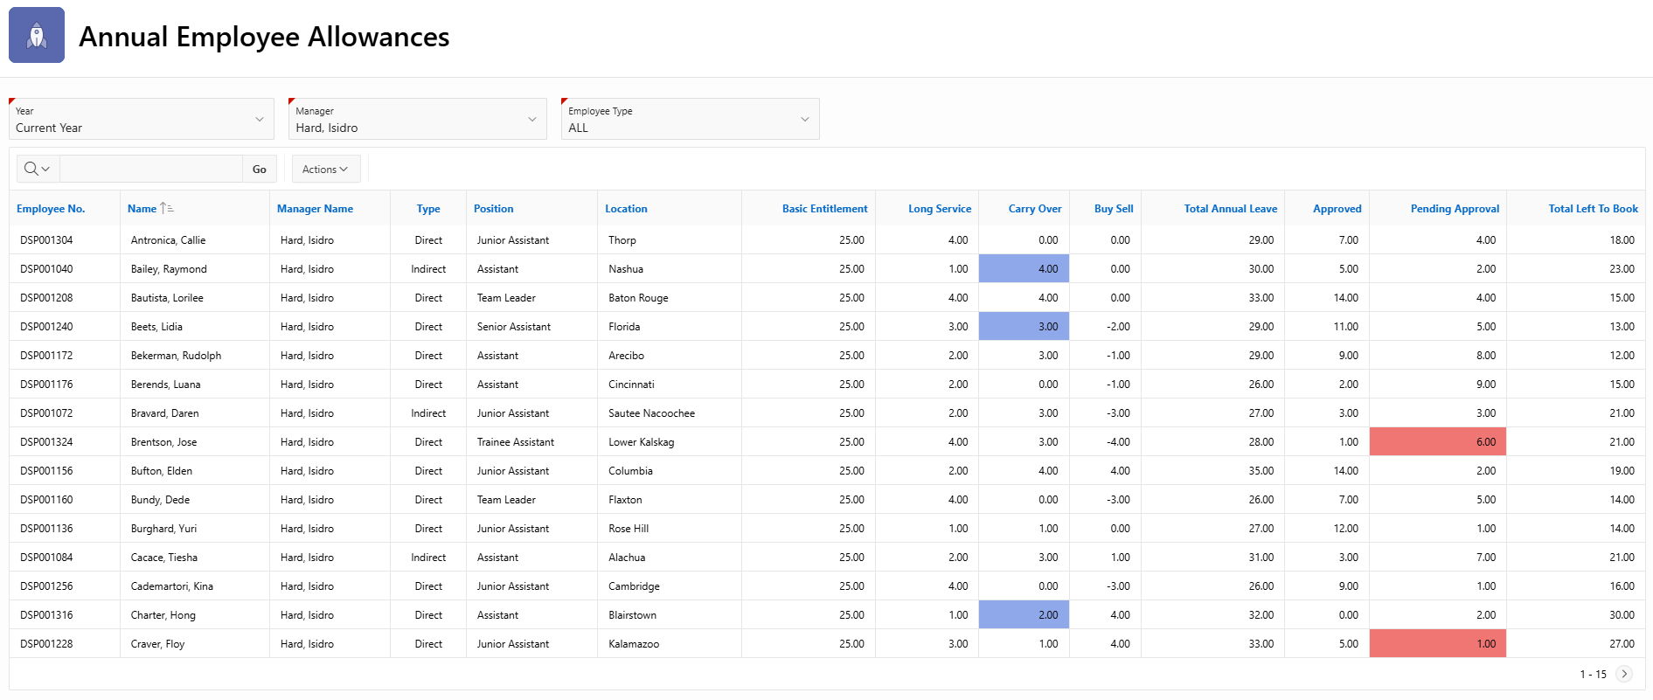Click the Long Service column header
Screen dimensions: 1653x700
939,209
